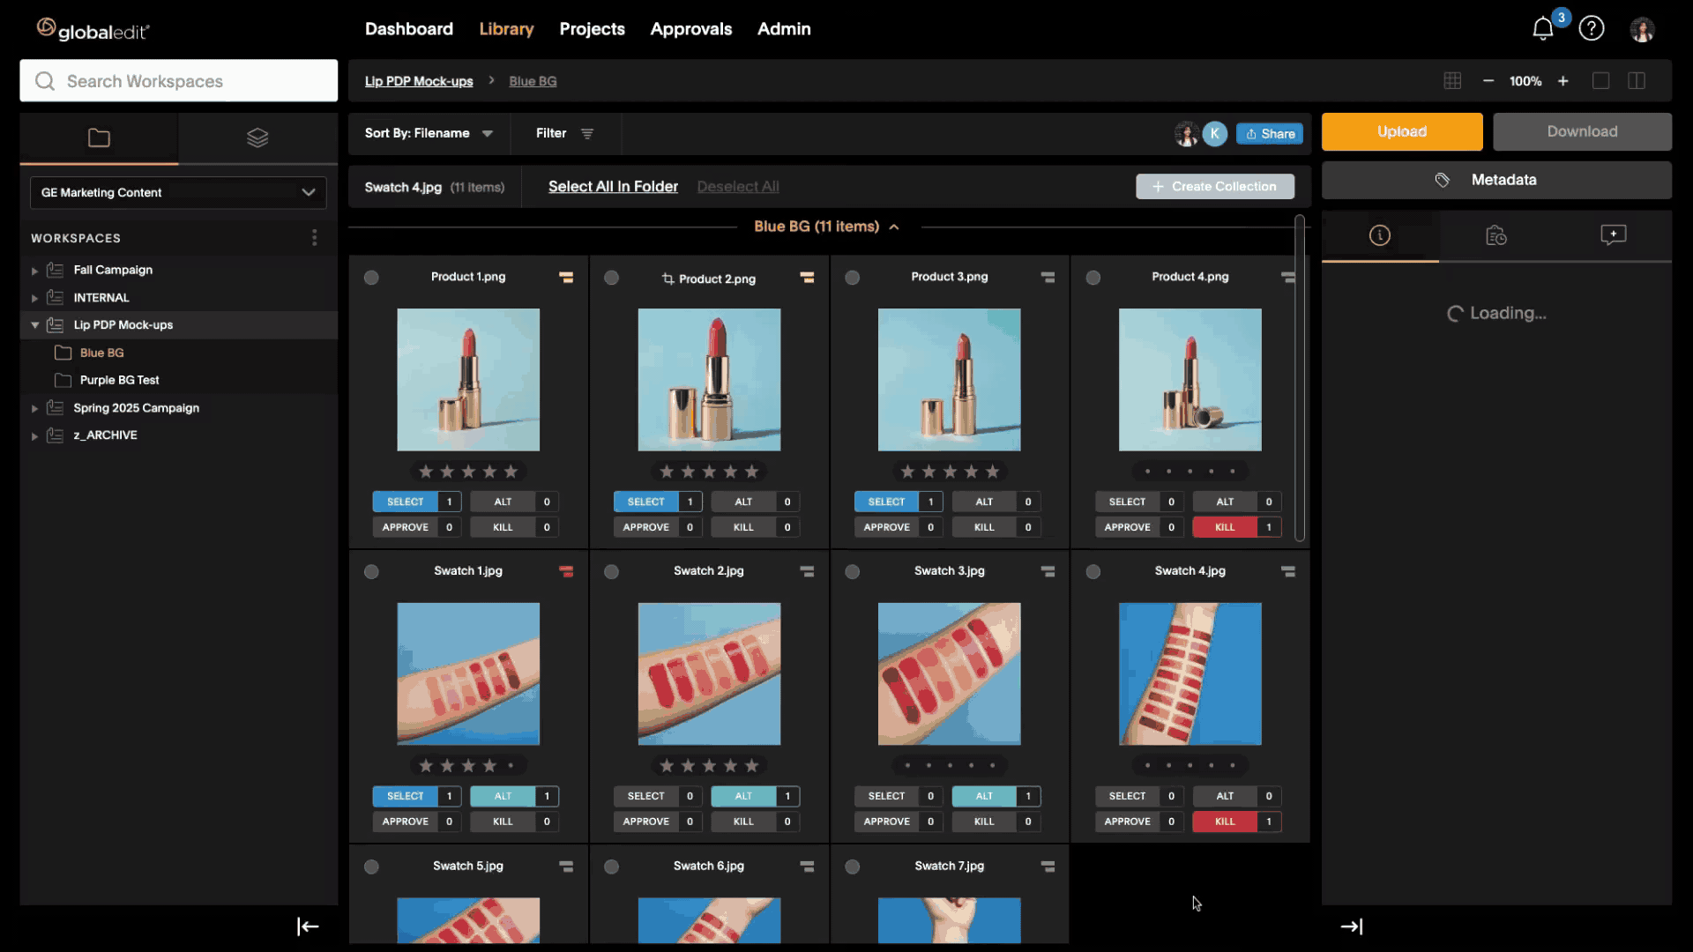
Task: Switch to grid view layout icon
Action: click(x=1452, y=81)
